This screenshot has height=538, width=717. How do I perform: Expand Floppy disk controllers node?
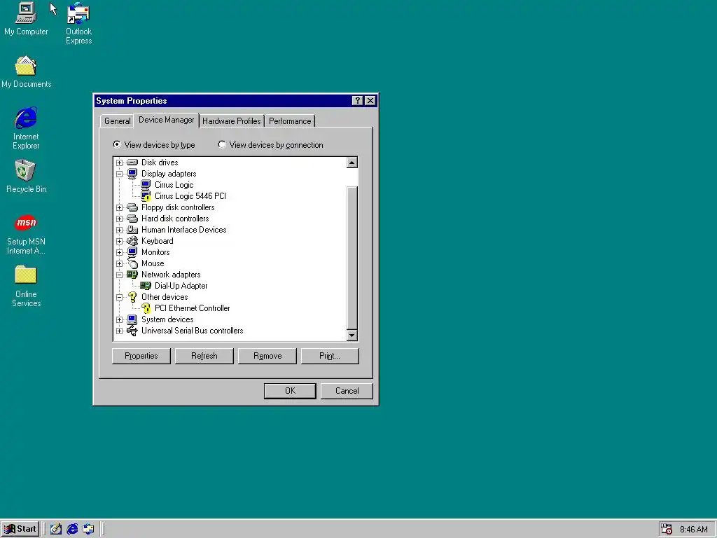(119, 207)
